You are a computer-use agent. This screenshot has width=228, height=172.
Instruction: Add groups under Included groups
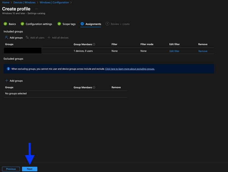point(16,38)
